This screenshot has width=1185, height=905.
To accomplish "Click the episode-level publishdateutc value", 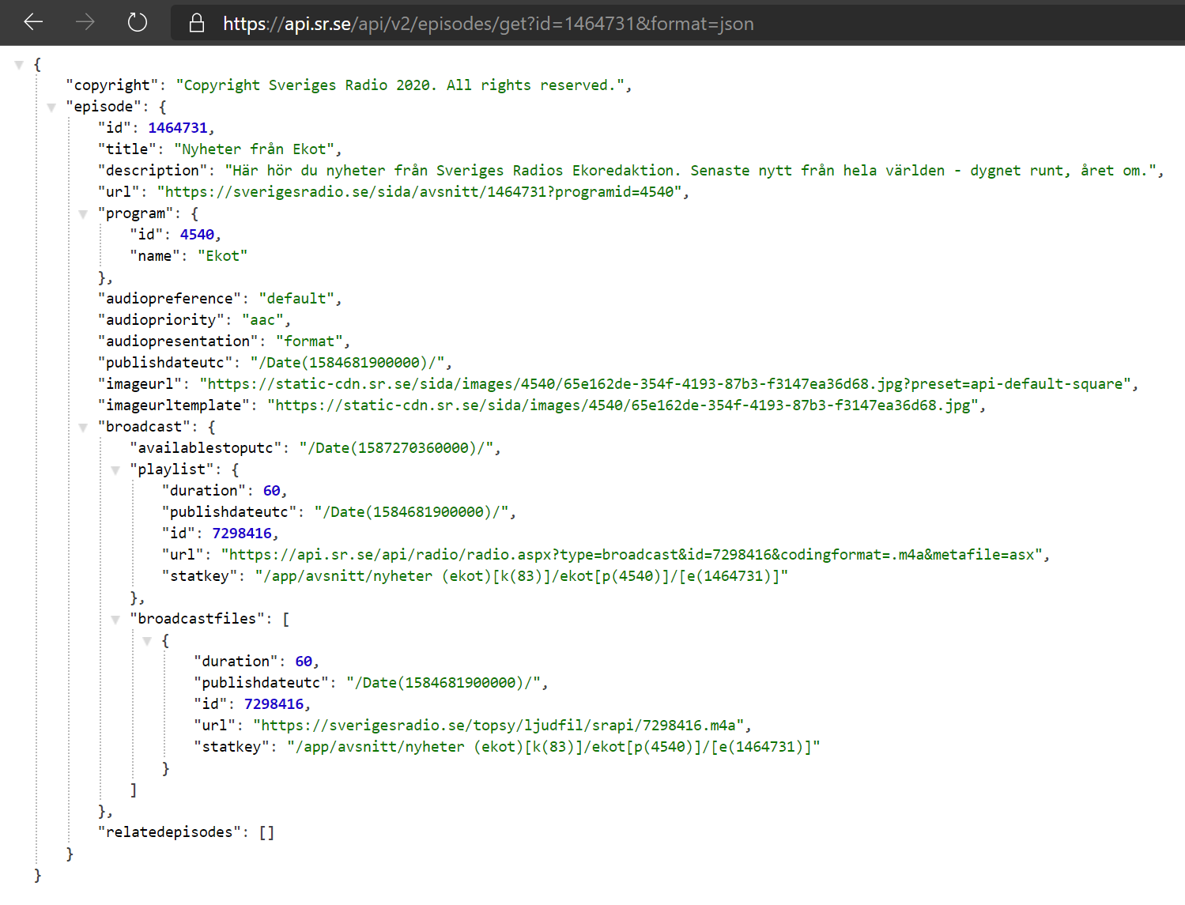I will tap(348, 363).
